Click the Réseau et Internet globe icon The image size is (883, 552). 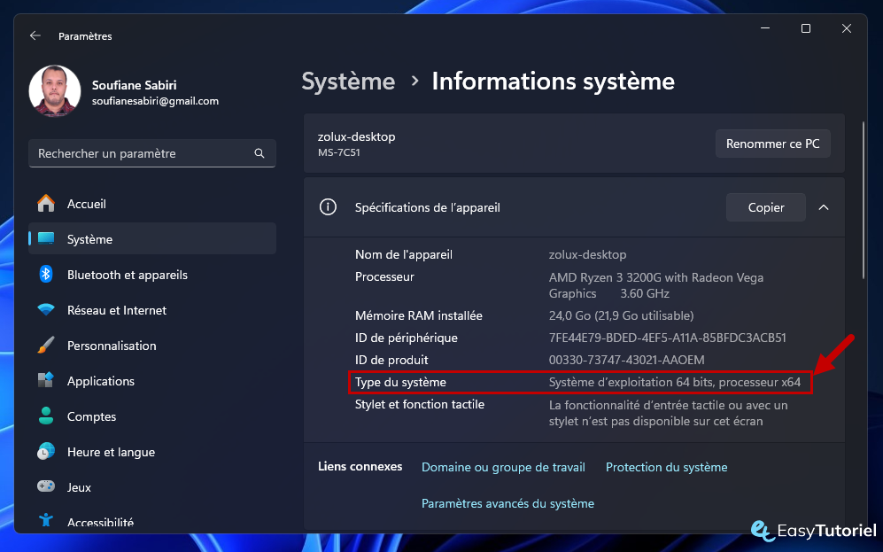click(48, 310)
